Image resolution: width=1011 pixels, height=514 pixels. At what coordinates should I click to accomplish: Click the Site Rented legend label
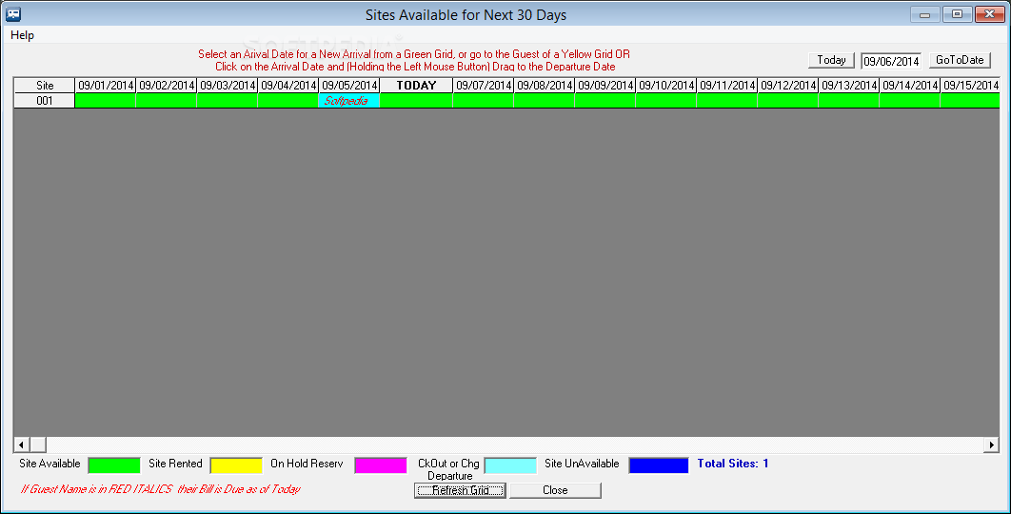[x=175, y=464]
